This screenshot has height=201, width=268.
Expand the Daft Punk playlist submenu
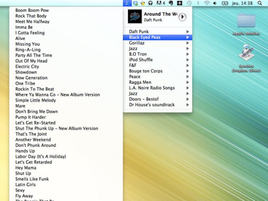(157, 32)
